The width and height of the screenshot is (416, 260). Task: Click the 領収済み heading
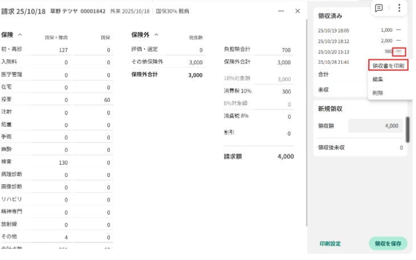[330, 16]
